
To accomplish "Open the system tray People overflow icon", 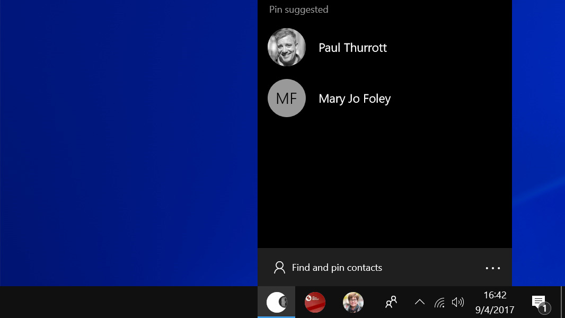I will pyautogui.click(x=391, y=302).
